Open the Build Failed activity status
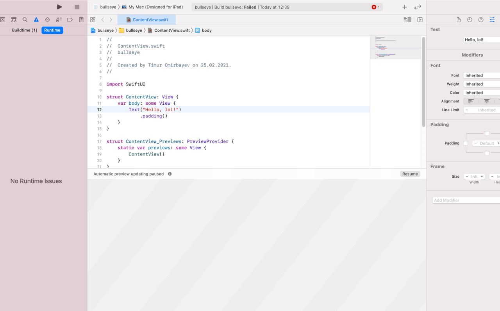 pos(287,7)
